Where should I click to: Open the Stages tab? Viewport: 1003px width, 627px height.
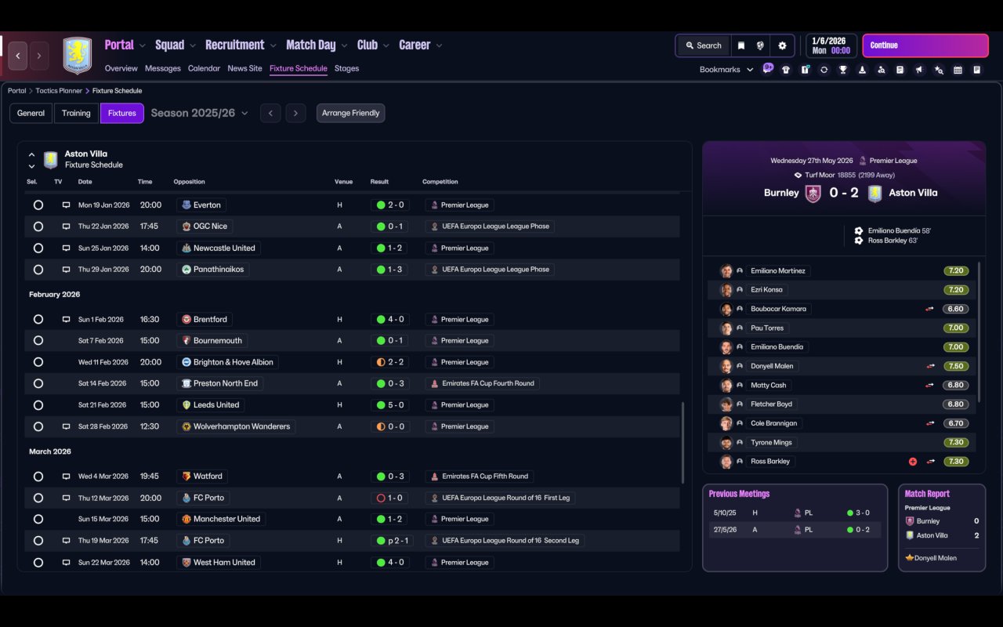tap(346, 68)
